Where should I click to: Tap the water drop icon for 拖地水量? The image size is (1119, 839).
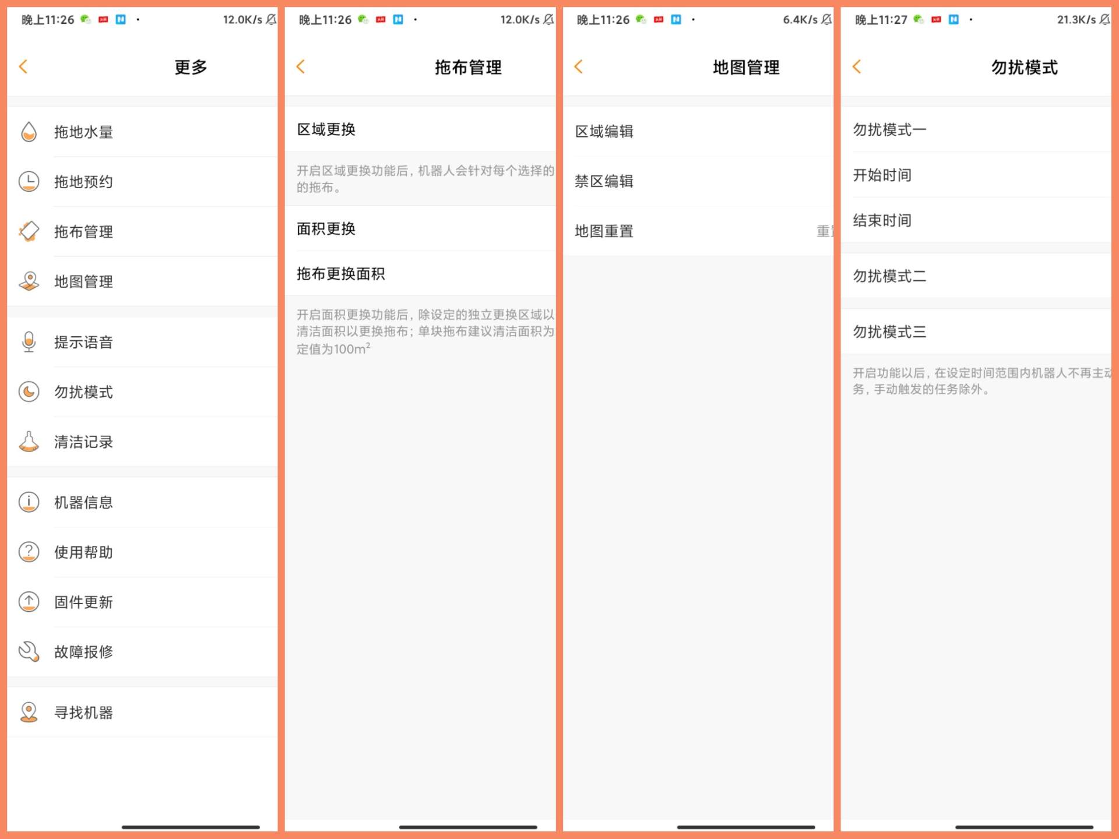point(28,132)
